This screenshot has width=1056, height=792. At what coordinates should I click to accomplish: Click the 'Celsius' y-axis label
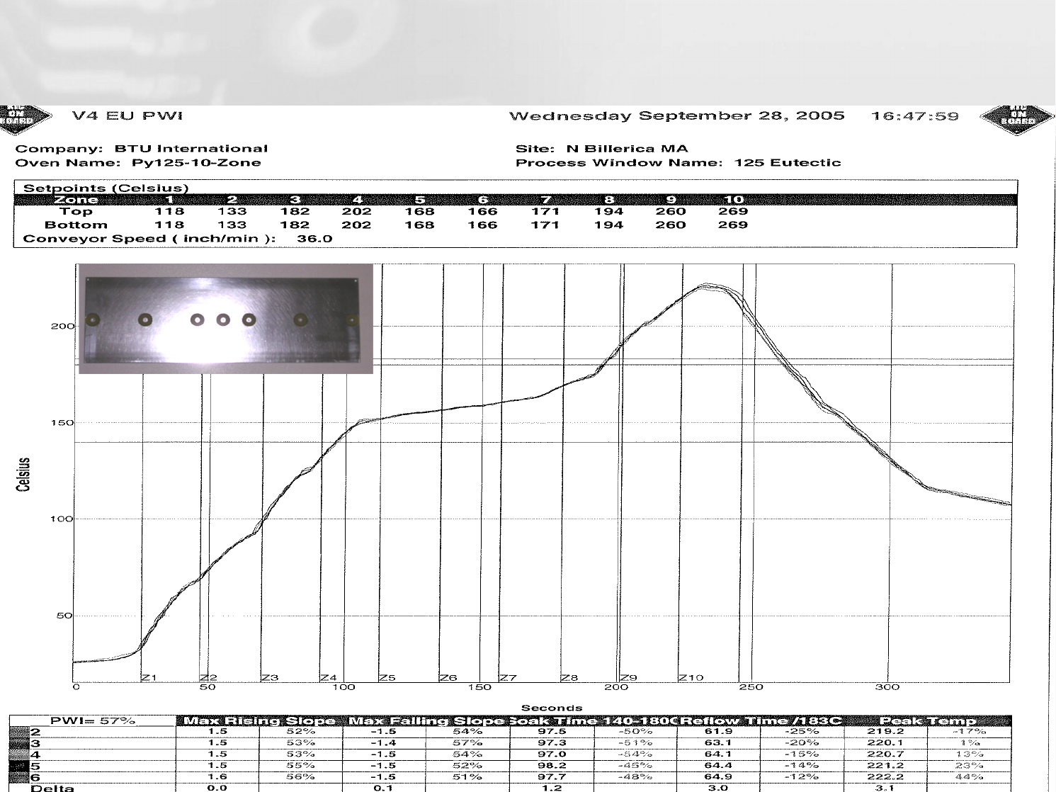pos(23,475)
